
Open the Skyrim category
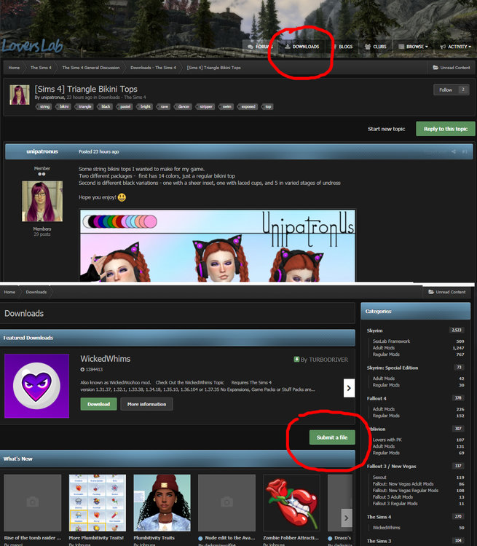pos(374,331)
